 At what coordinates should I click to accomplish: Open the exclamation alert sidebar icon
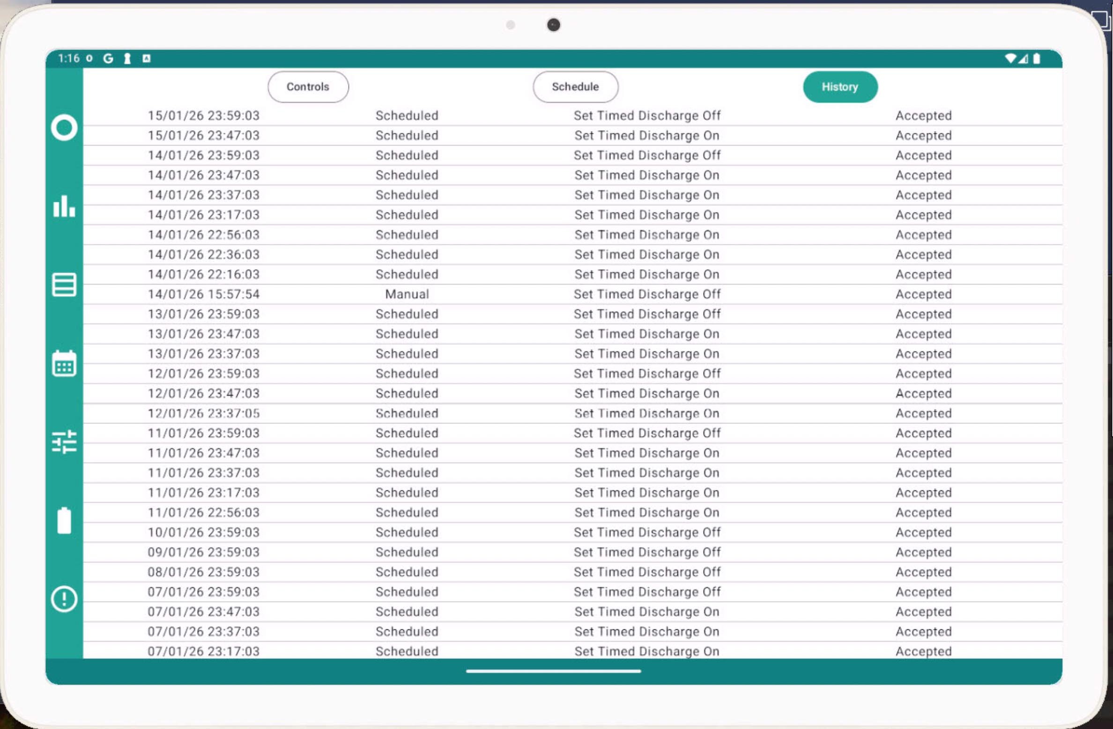click(x=64, y=599)
